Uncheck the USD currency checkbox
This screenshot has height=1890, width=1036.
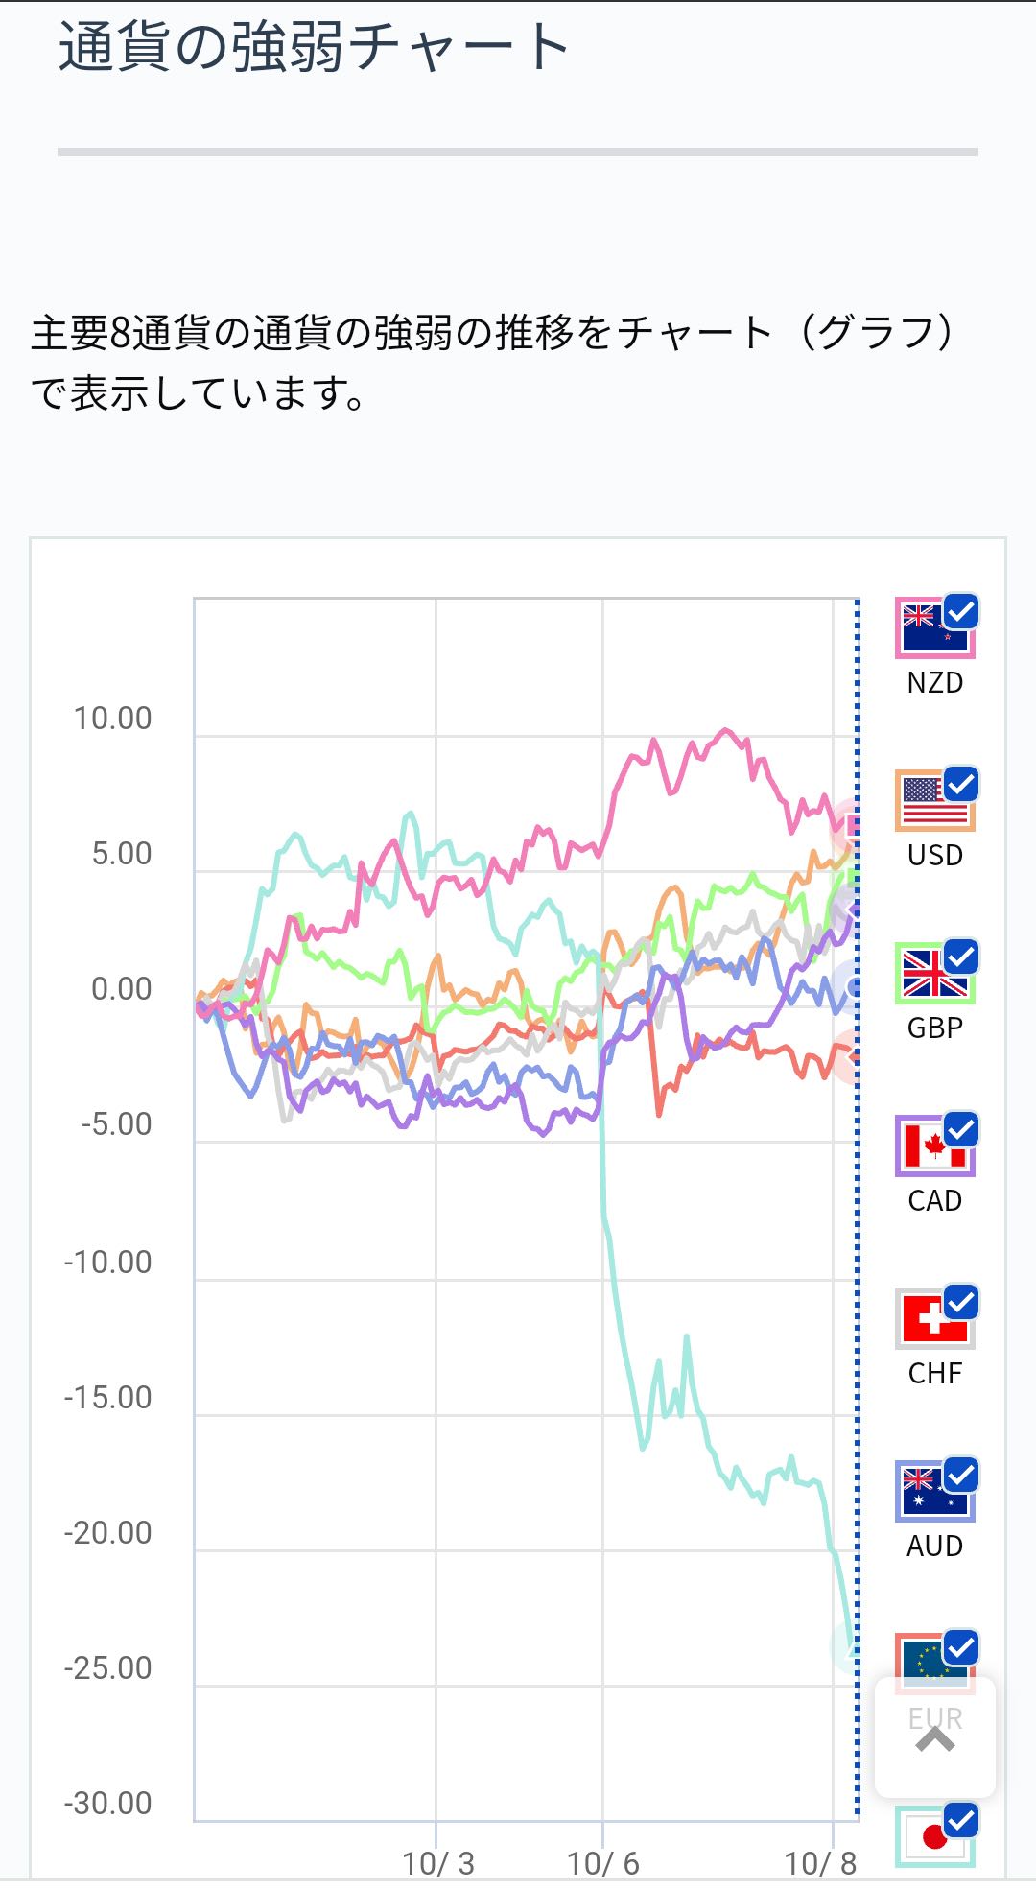tap(961, 784)
